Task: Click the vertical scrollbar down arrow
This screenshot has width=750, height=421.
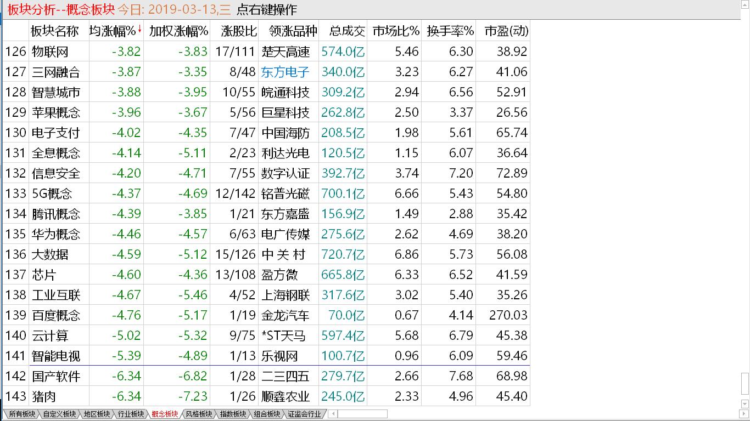Action: 745,405
